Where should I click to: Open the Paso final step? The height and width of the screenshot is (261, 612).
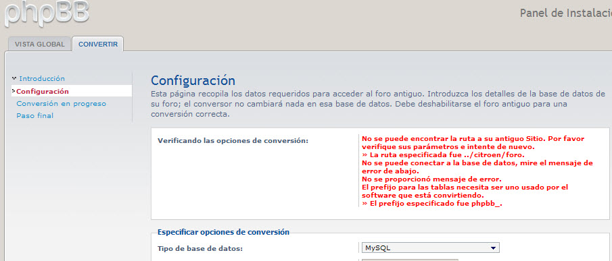coord(34,116)
